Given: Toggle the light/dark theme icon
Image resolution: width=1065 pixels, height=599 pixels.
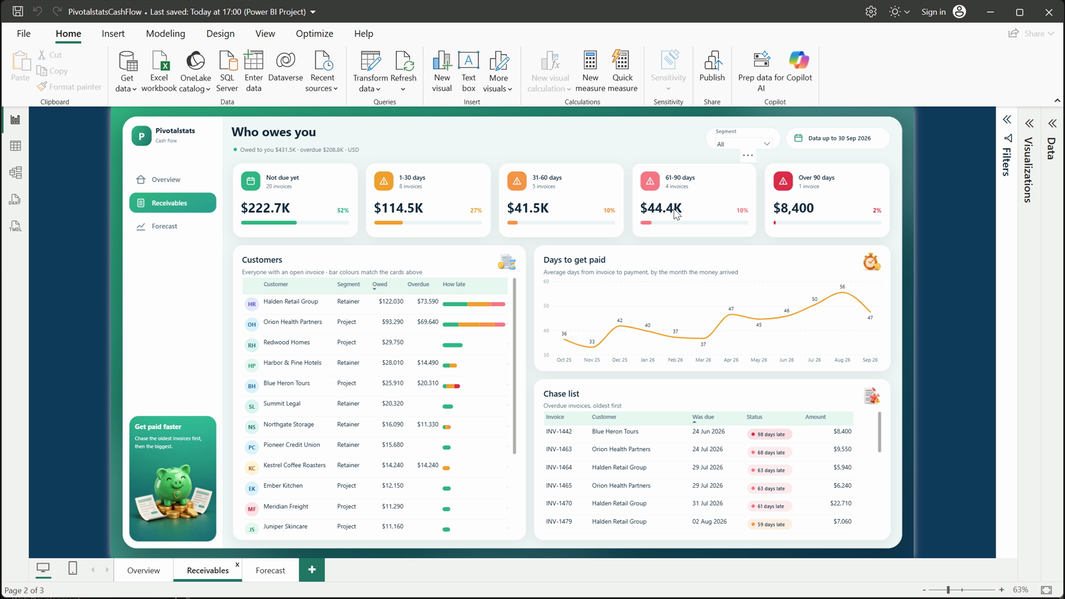Looking at the screenshot, I should point(895,12).
